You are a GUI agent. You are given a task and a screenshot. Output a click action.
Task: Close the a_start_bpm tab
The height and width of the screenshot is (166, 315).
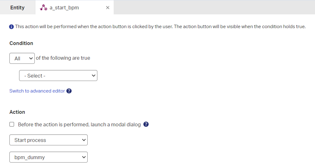point(108,8)
